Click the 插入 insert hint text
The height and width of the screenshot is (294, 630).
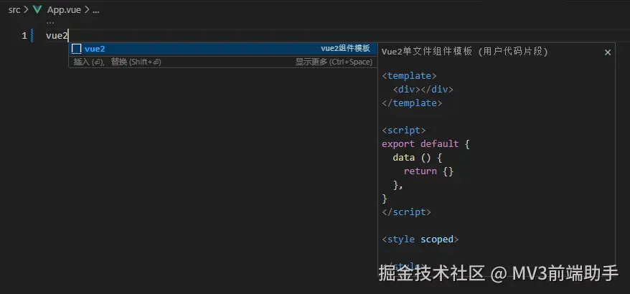coord(89,62)
